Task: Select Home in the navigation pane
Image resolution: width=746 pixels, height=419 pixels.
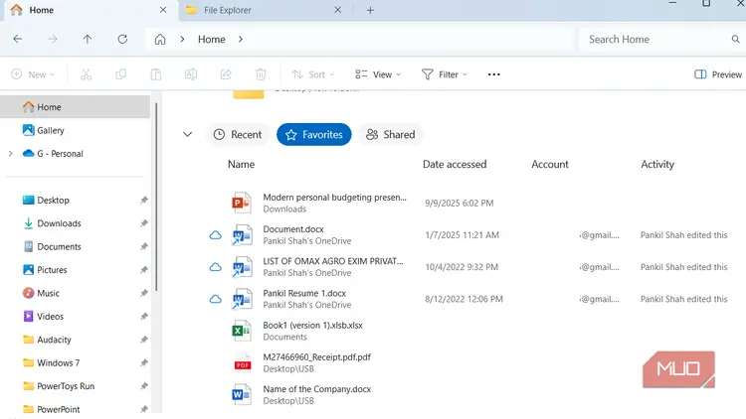Action: point(76,107)
